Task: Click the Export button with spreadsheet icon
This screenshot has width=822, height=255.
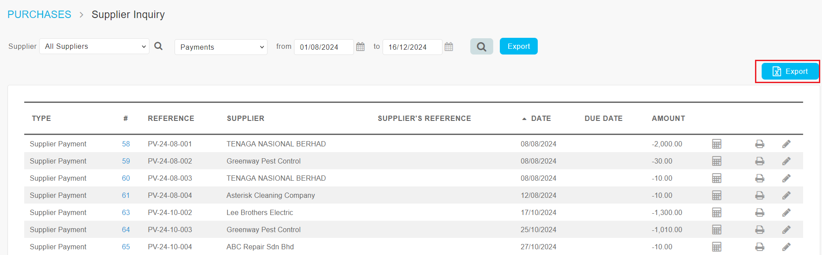Action: (790, 71)
